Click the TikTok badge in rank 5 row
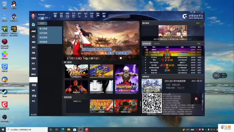 click(166, 60)
